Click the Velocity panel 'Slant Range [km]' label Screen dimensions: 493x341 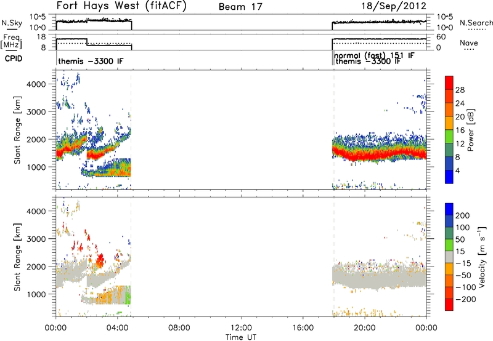pyautogui.click(x=17, y=257)
